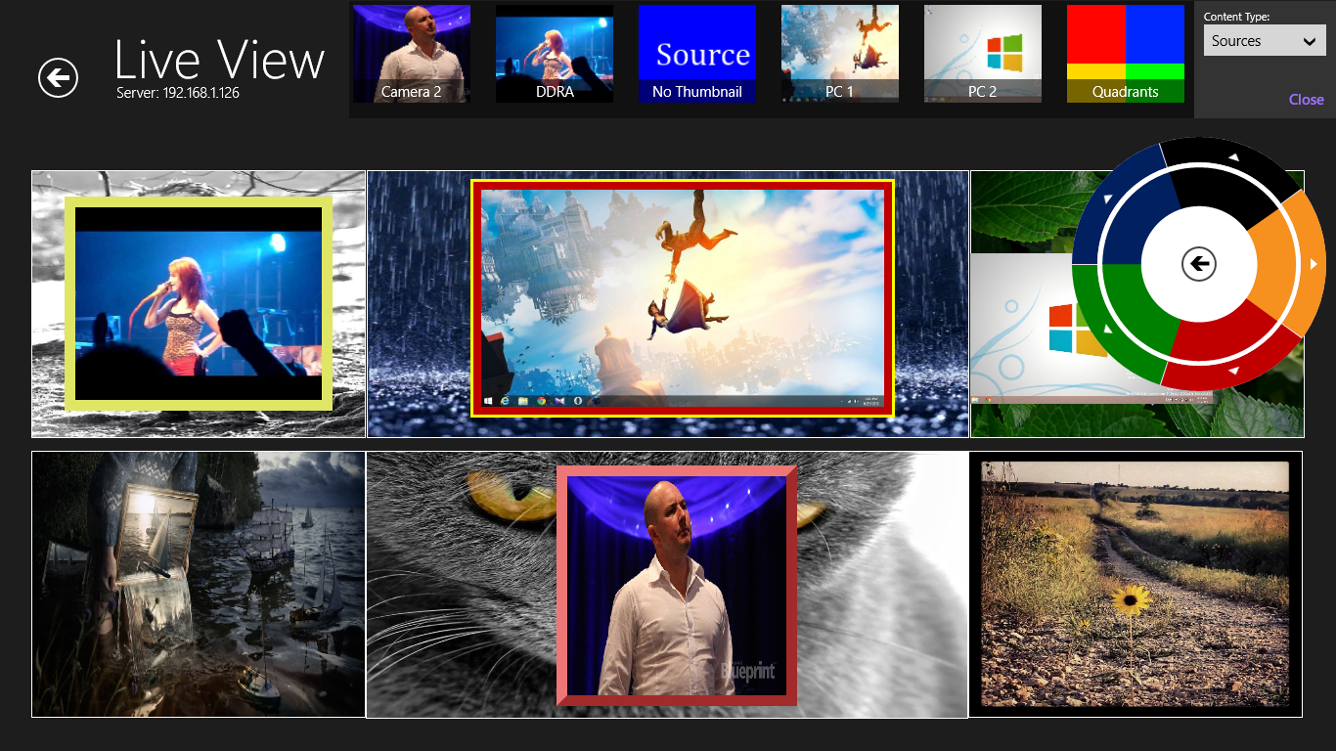Choose the PC 1 source thumbnail

pyautogui.click(x=840, y=54)
